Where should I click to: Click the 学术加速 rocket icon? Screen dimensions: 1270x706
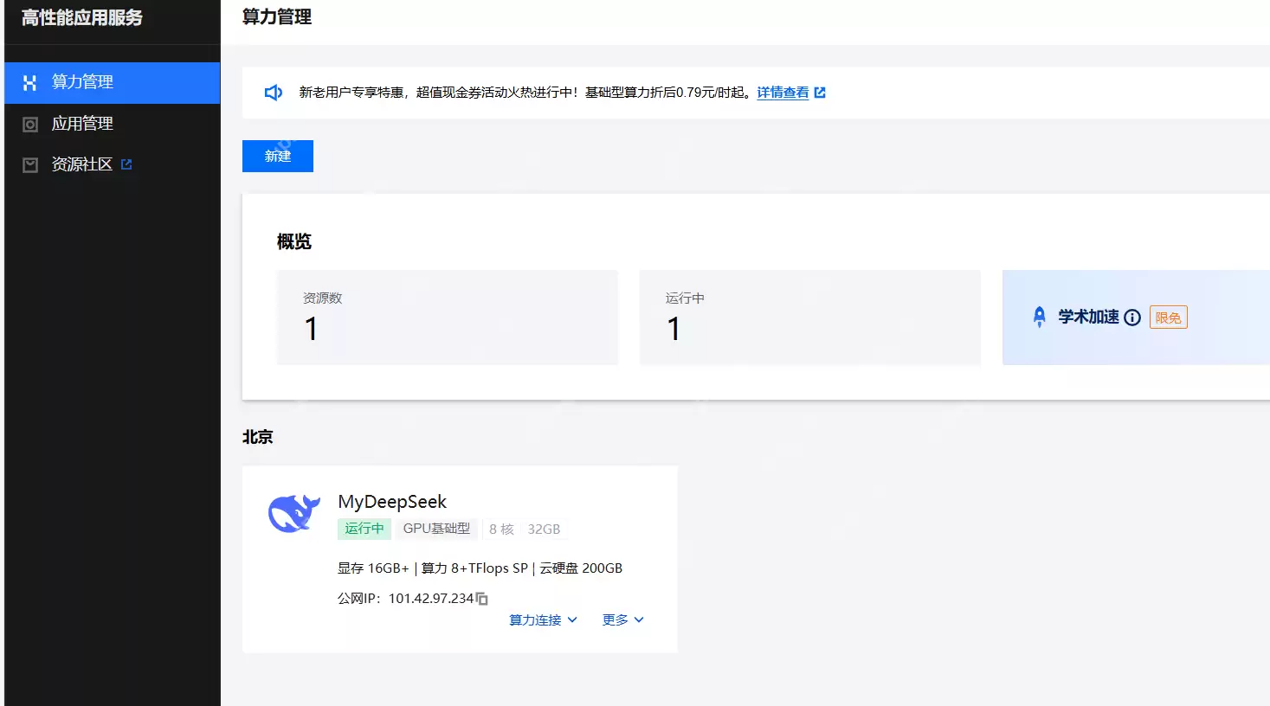[1039, 317]
